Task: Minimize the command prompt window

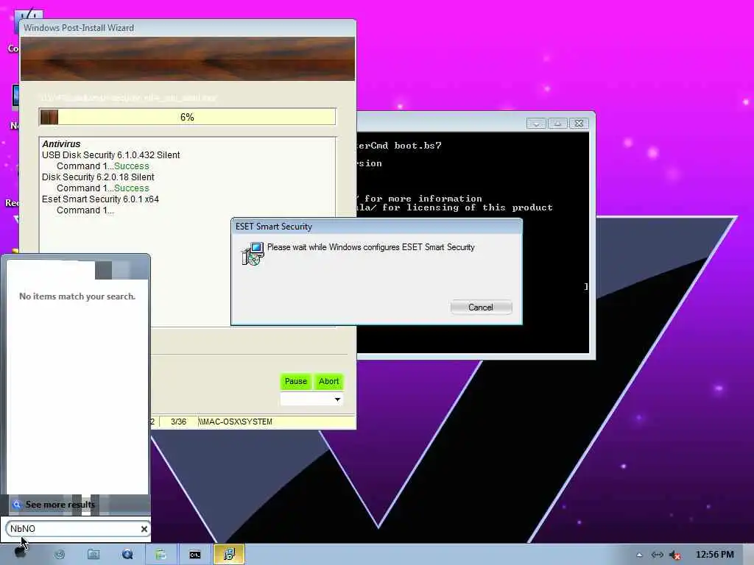Action: (x=536, y=124)
